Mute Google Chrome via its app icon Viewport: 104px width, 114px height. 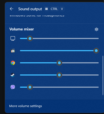(x=13, y=63)
